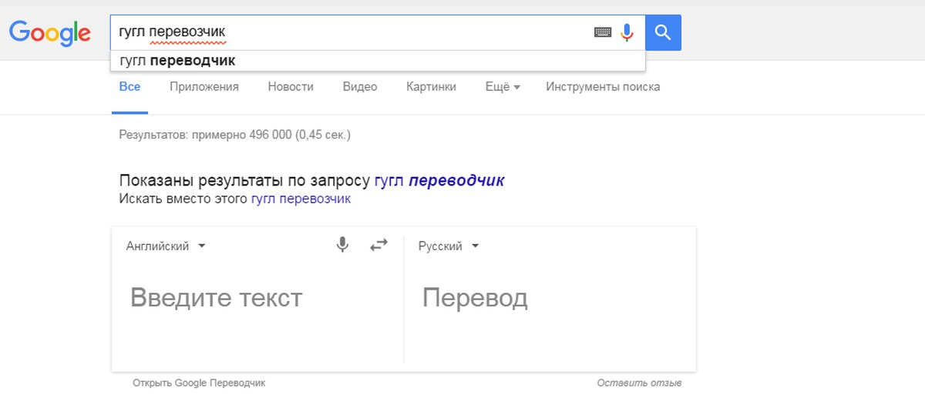Viewport: 925px width, 408px height.
Task: Open the on-screen keyboard icon in search box
Action: point(602,32)
